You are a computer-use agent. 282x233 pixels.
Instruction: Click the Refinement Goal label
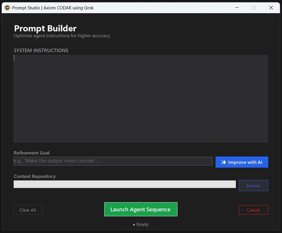pos(31,153)
